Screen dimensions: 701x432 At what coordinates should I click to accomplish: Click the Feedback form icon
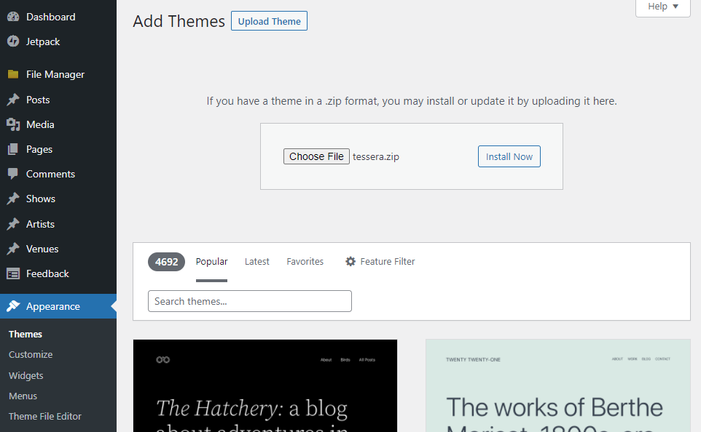click(13, 273)
